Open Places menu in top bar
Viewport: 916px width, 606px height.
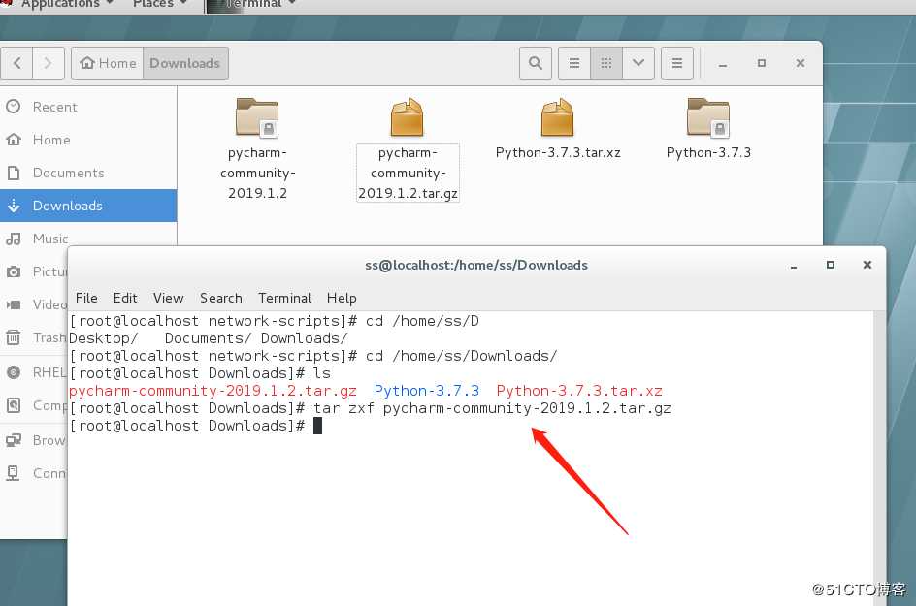159,4
